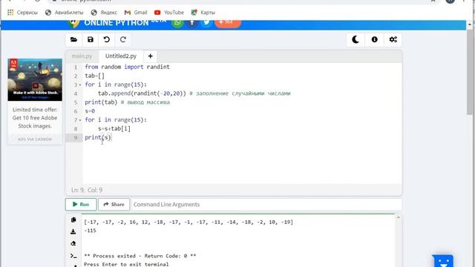
Task: Click line 1 import statement
Action: click(127, 67)
